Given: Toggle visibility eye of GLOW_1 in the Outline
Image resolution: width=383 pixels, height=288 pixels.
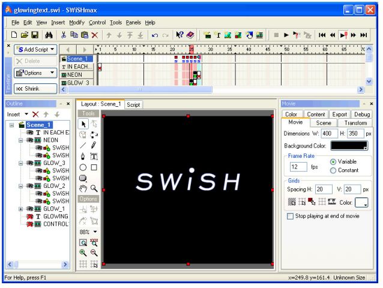Looking at the screenshot, I should pyautogui.click(x=30, y=209).
